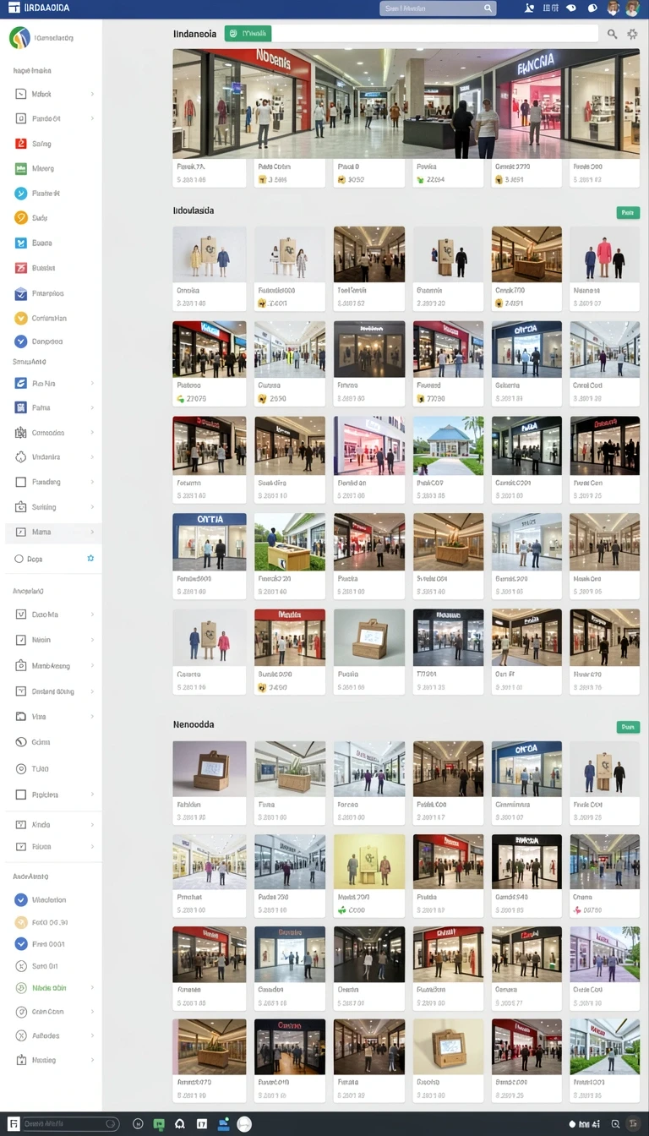Open the blue people icon in taskbar
649x1136 pixels.
pos(223,1124)
